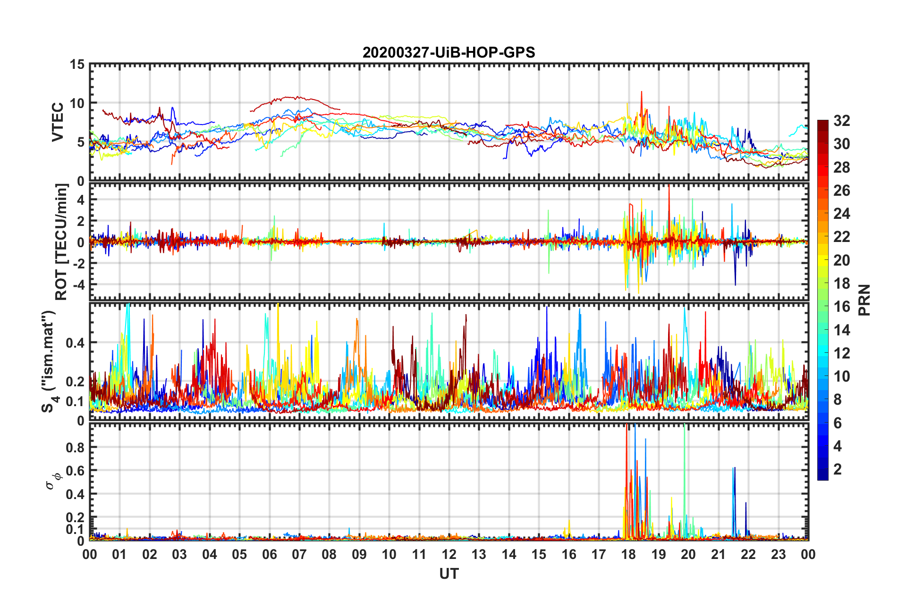Click the dark blue bottom of the PRN colorbar

point(822,476)
